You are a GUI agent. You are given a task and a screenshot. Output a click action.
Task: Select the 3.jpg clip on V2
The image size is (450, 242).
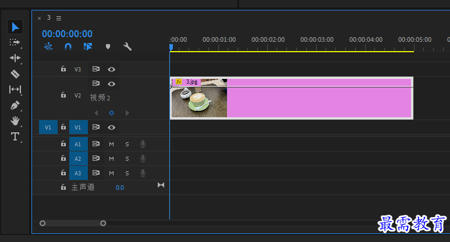292,98
